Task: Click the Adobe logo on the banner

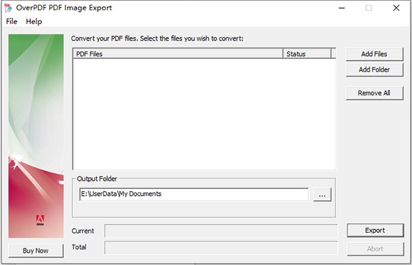Action: click(40, 220)
